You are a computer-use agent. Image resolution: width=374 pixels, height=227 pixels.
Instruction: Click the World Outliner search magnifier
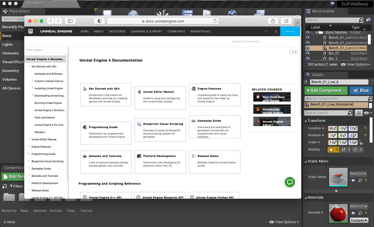(361, 20)
